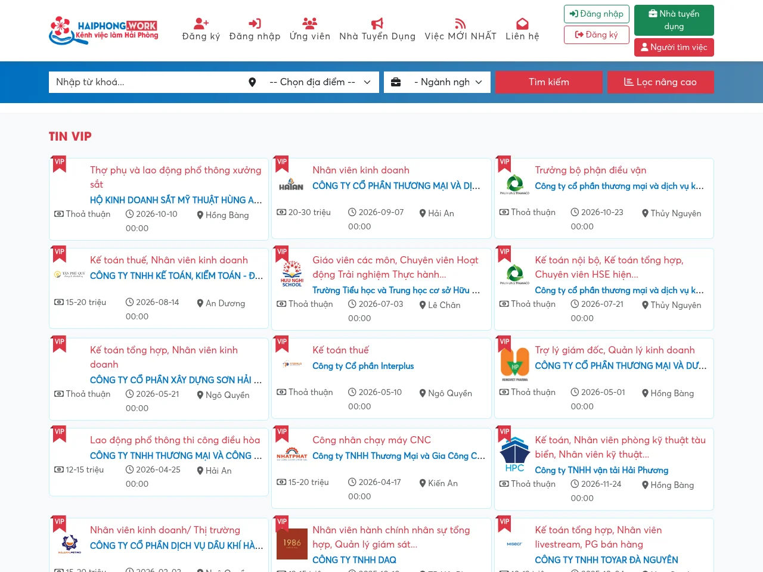Click the green-outlined Đăng nhập button
Image resolution: width=763 pixels, height=572 pixels.
click(596, 14)
